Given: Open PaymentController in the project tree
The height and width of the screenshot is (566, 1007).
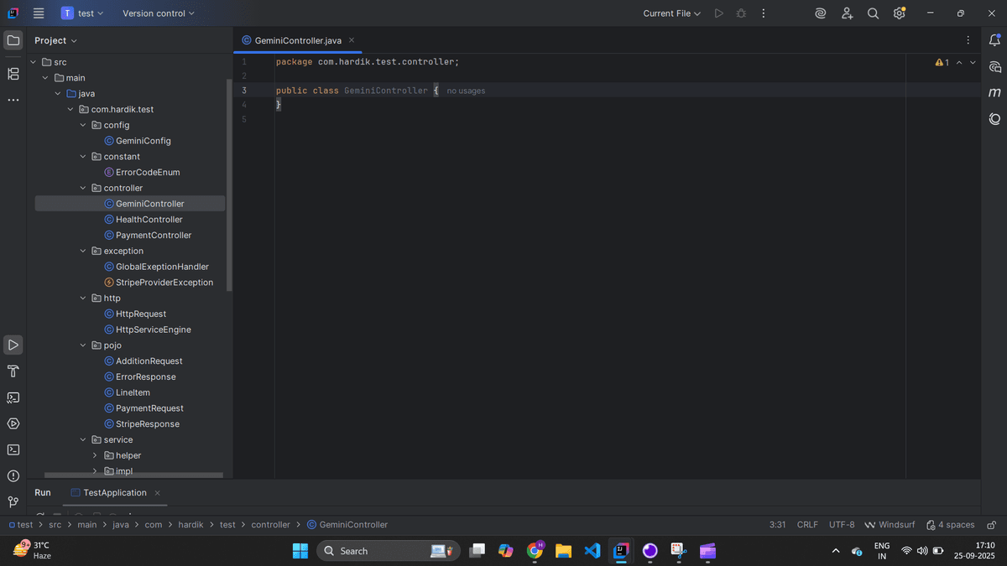Looking at the screenshot, I should 153,236.
